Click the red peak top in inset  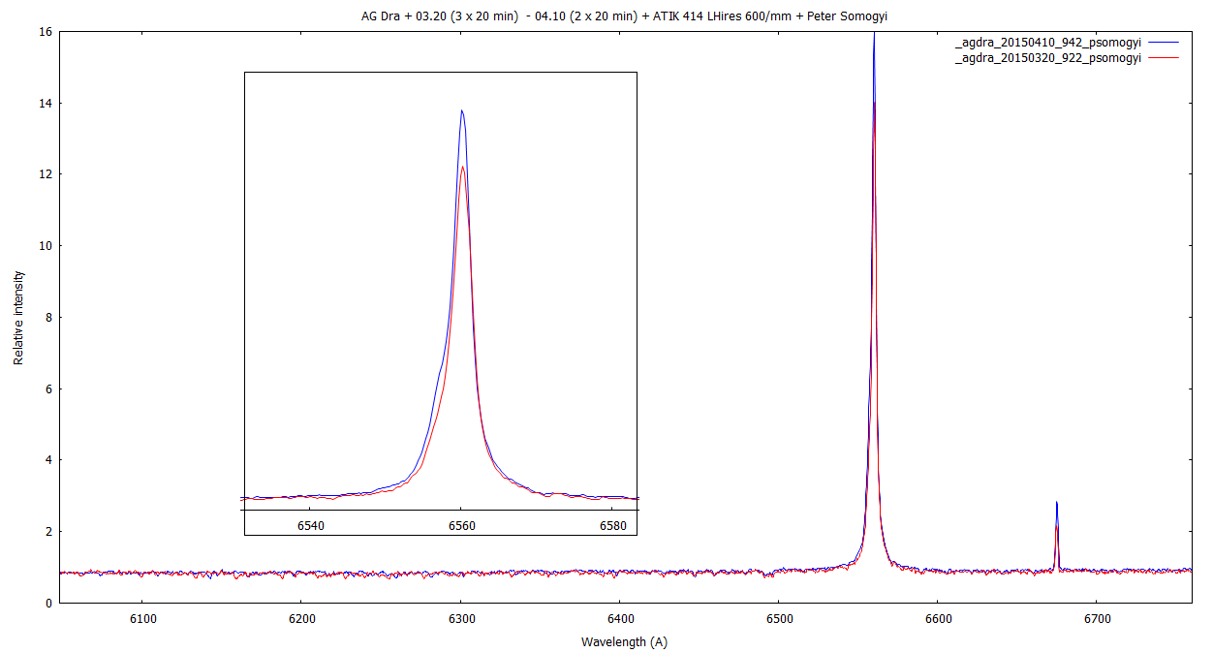click(462, 168)
